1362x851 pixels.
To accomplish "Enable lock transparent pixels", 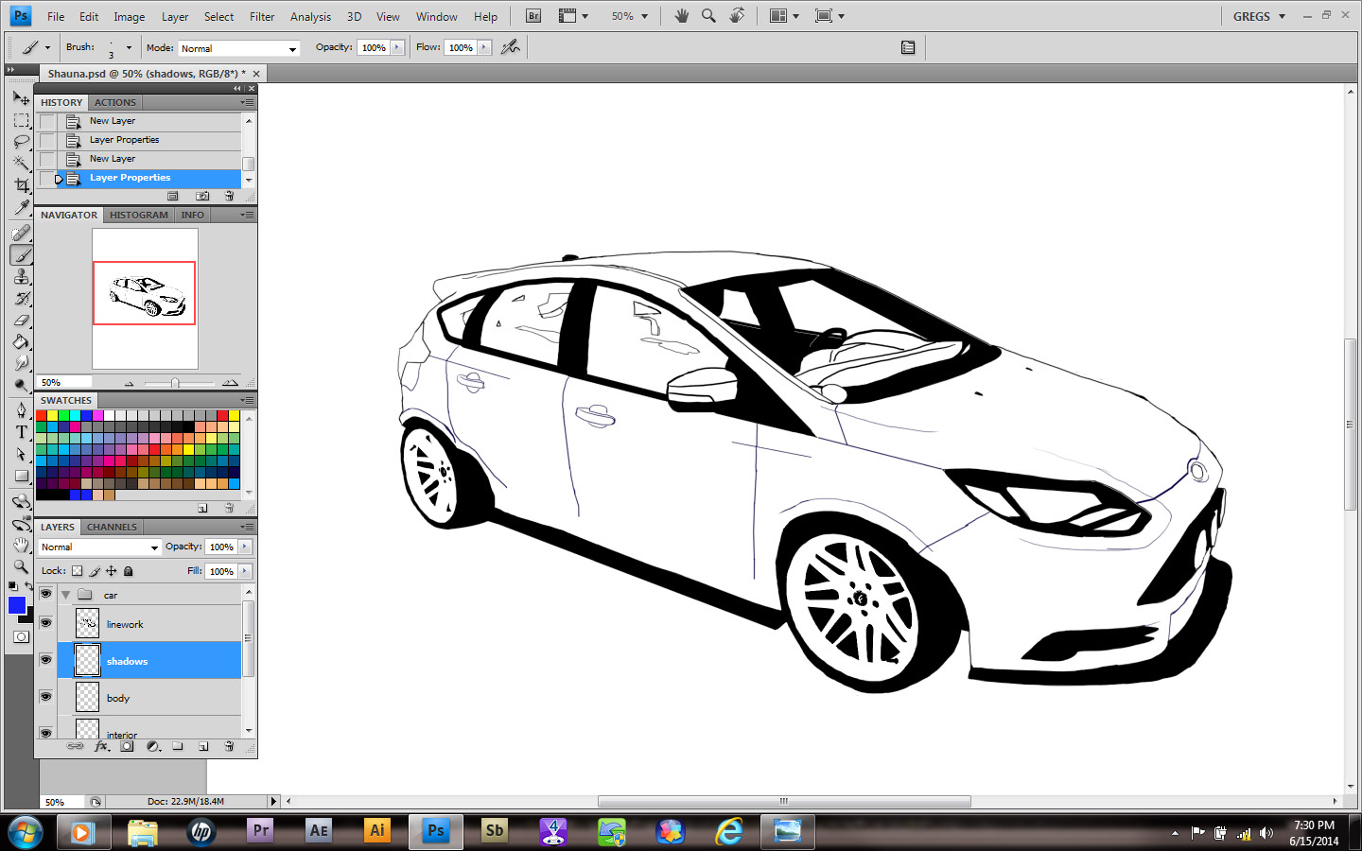I will (78, 571).
